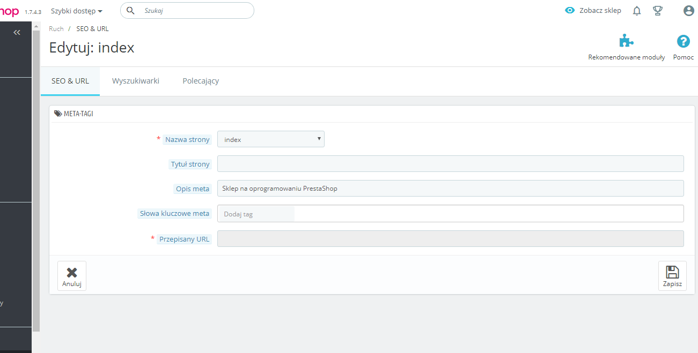This screenshot has height=353, width=698.
Task: Click the Przepisany URL field
Action: (x=451, y=239)
